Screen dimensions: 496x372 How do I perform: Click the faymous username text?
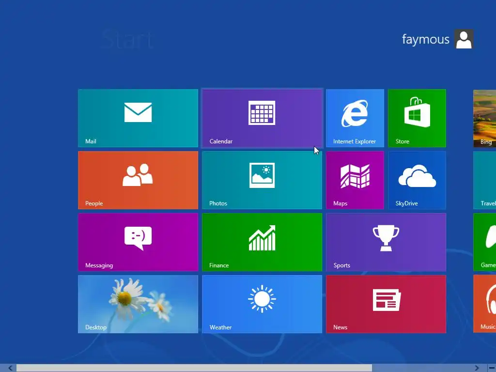coord(425,40)
